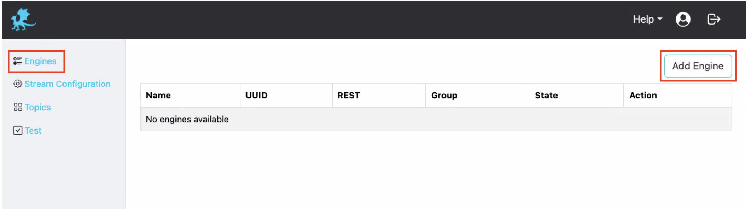The height and width of the screenshot is (209, 747).
Task: Click the No engines available row
Action: tap(187, 119)
